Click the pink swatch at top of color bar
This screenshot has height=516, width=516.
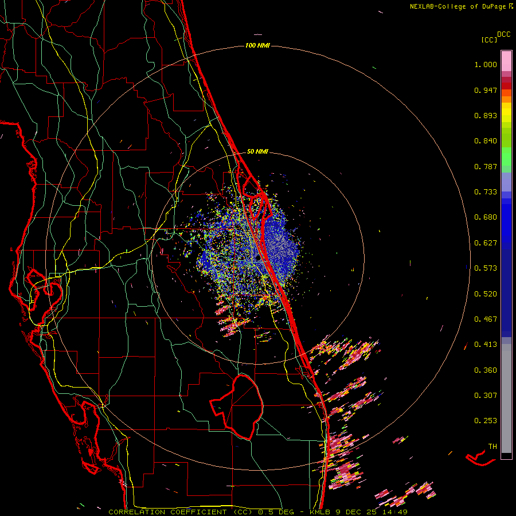[506, 61]
